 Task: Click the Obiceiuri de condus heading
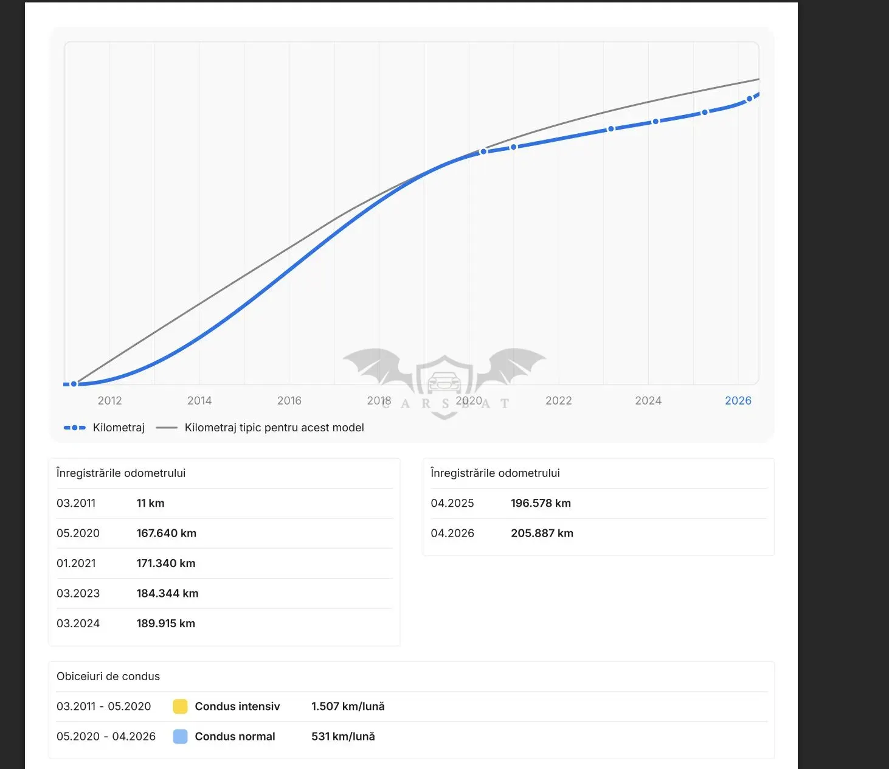[x=108, y=677]
